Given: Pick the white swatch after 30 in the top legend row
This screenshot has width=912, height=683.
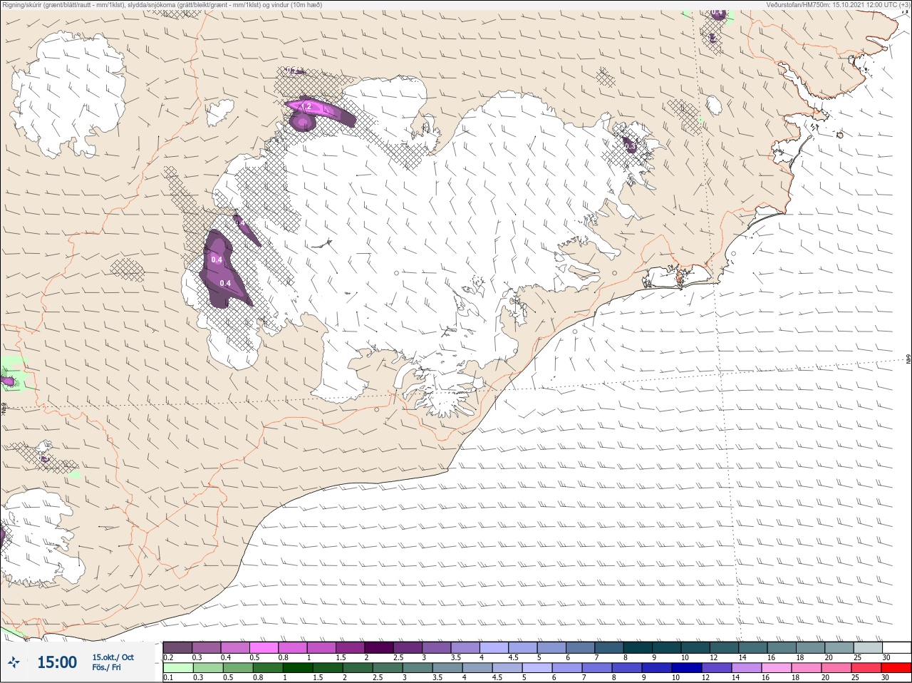Looking at the screenshot, I should coord(896,647).
